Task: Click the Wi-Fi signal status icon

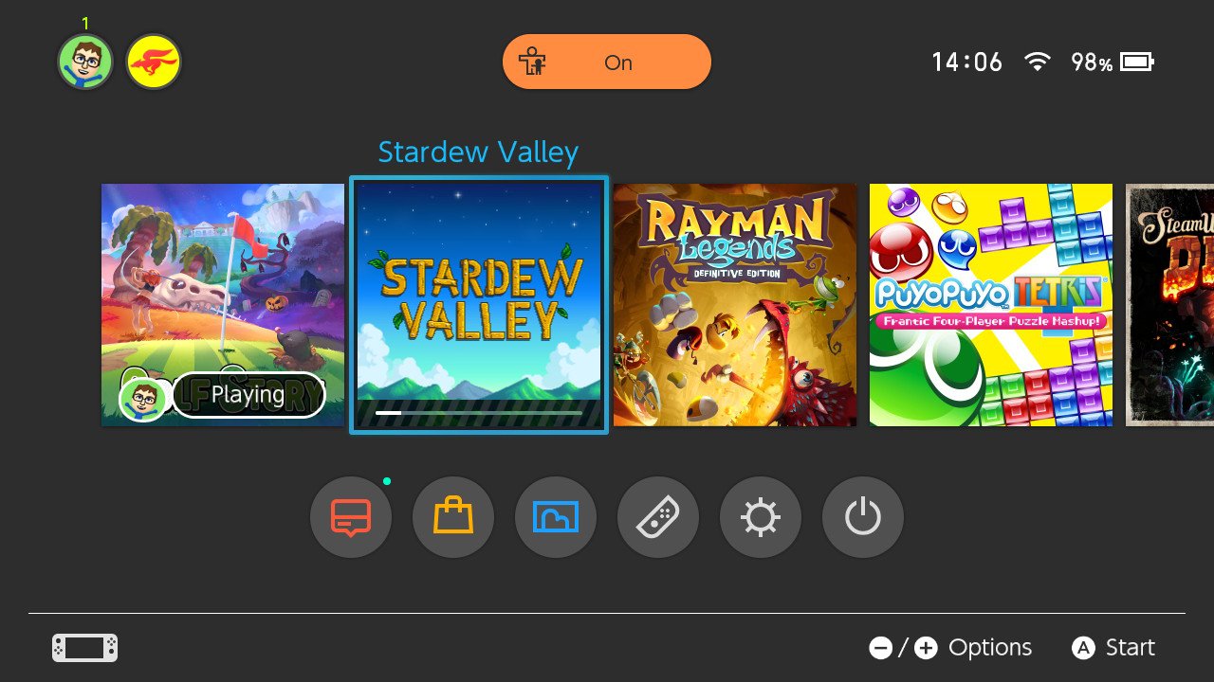Action: point(1039,63)
